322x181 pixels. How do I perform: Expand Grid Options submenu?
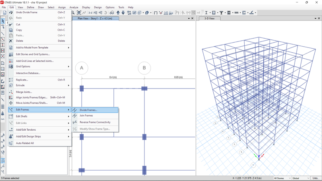click(39, 66)
